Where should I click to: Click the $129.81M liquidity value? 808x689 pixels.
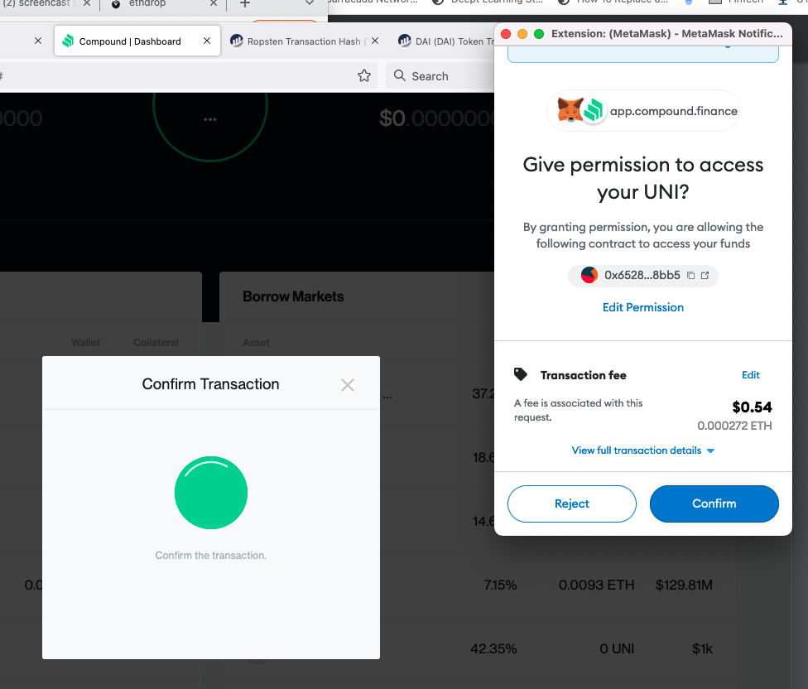coord(684,585)
